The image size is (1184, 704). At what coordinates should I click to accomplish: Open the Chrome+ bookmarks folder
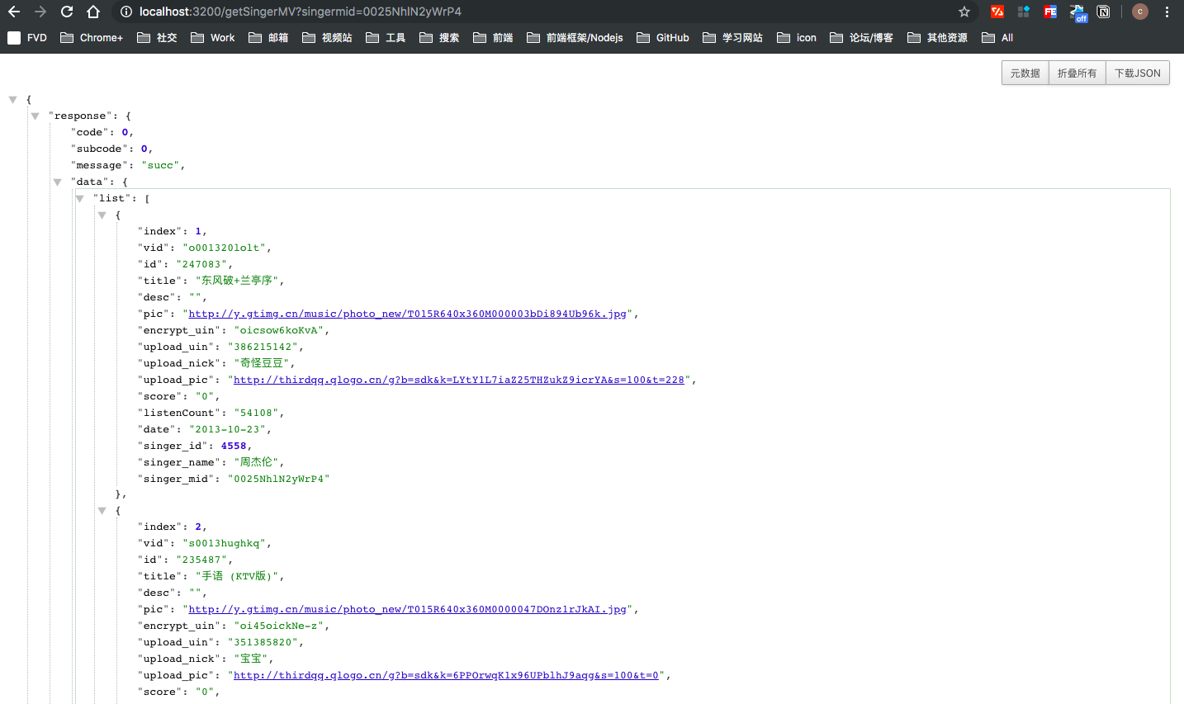92,38
